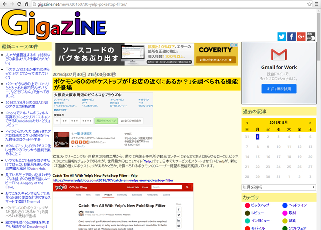
Task: Click the Twitter share icon
Action: [282, 36]
